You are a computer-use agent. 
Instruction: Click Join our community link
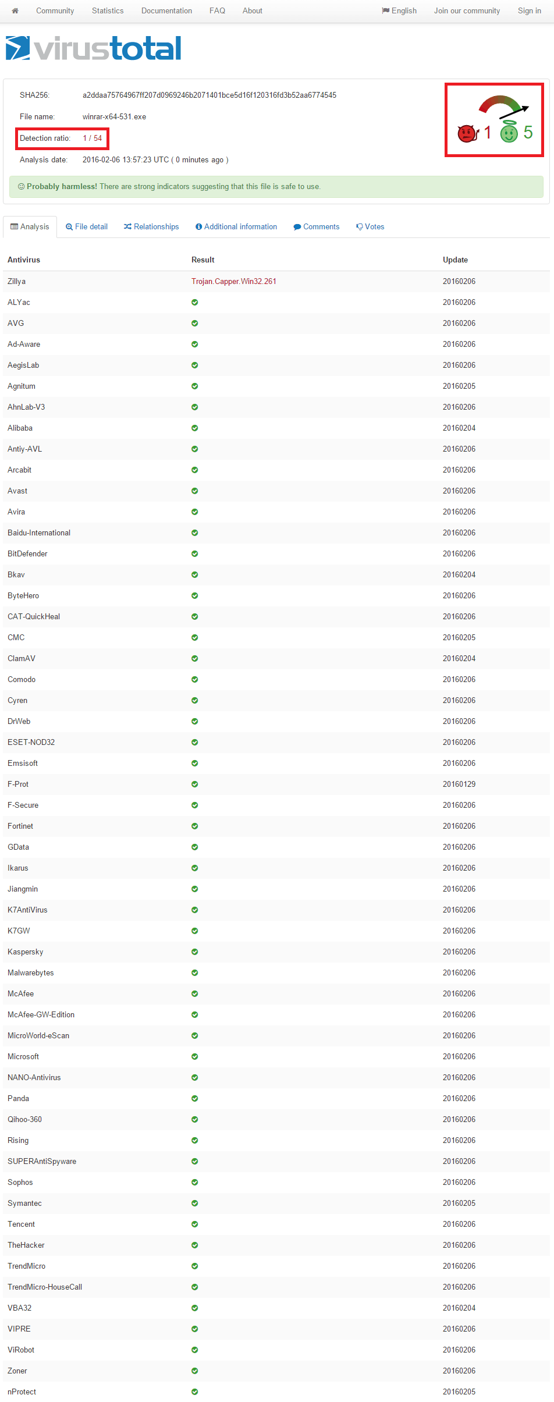tap(467, 10)
